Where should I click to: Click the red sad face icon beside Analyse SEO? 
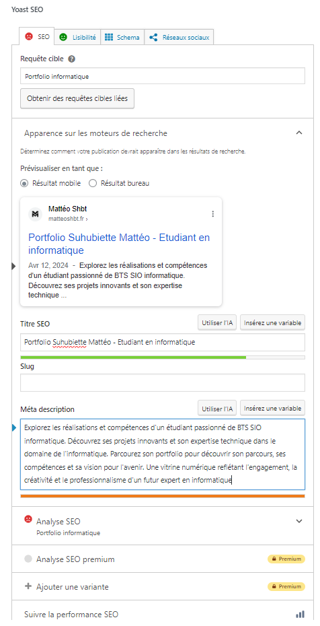coord(28,519)
